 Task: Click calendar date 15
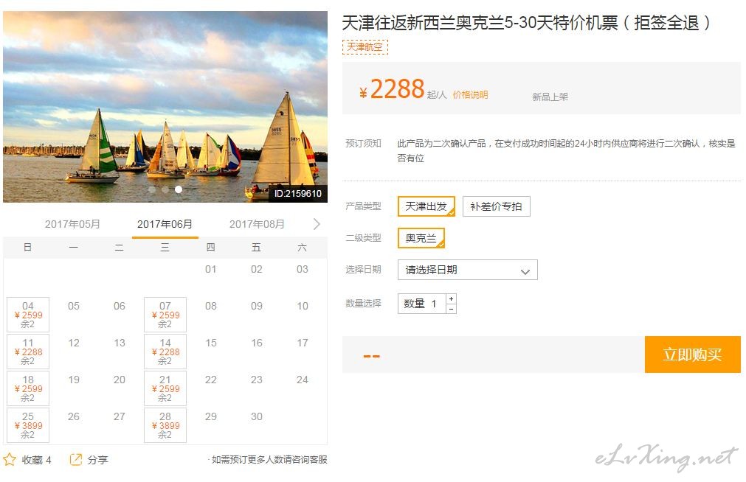point(211,343)
